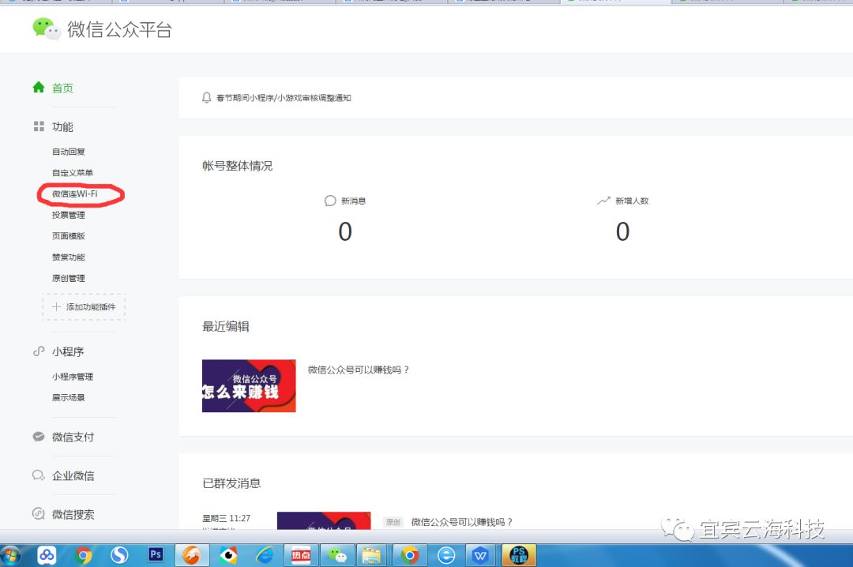Click the recent edit article thumbnail
This screenshot has height=567, width=853.
click(249, 386)
